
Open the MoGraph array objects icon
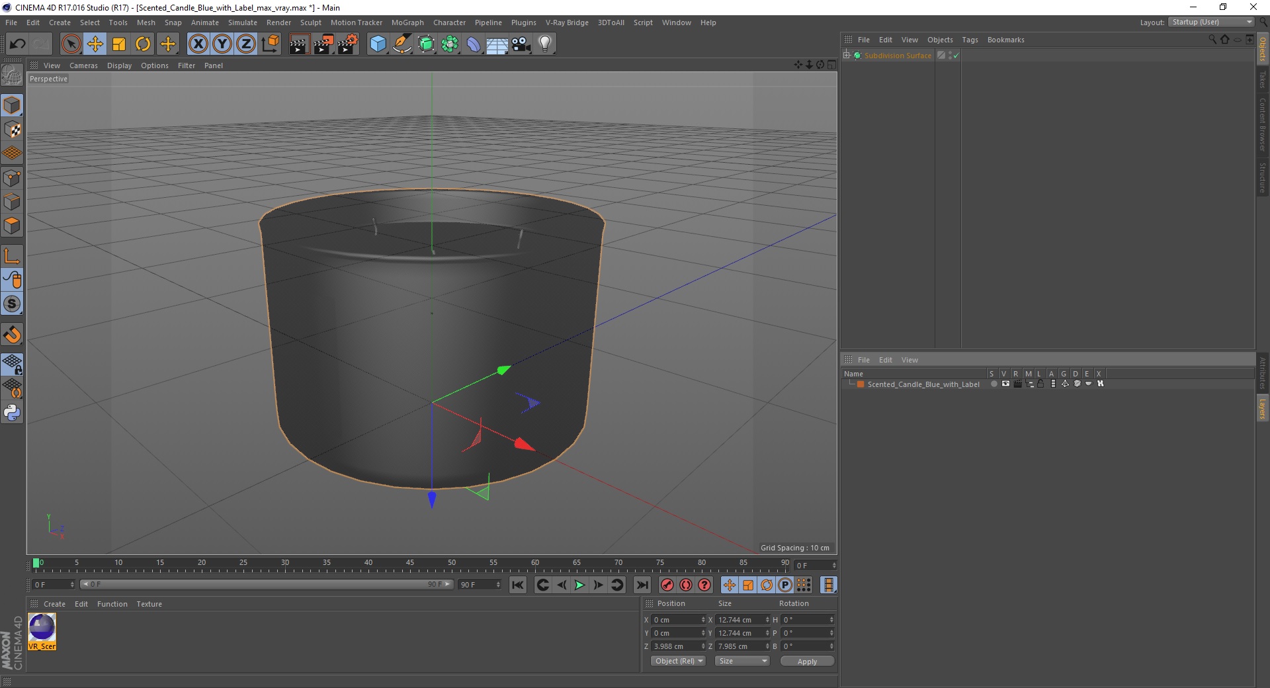[450, 44]
